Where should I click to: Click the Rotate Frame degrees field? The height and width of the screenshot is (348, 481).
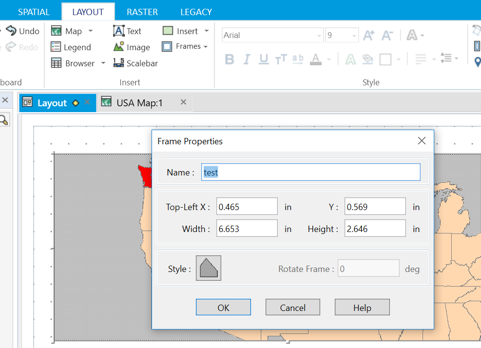pyautogui.click(x=369, y=269)
